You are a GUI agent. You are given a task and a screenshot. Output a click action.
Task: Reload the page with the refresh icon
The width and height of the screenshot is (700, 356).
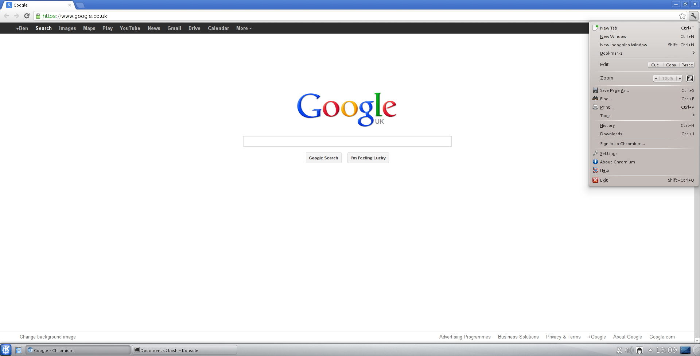point(27,16)
